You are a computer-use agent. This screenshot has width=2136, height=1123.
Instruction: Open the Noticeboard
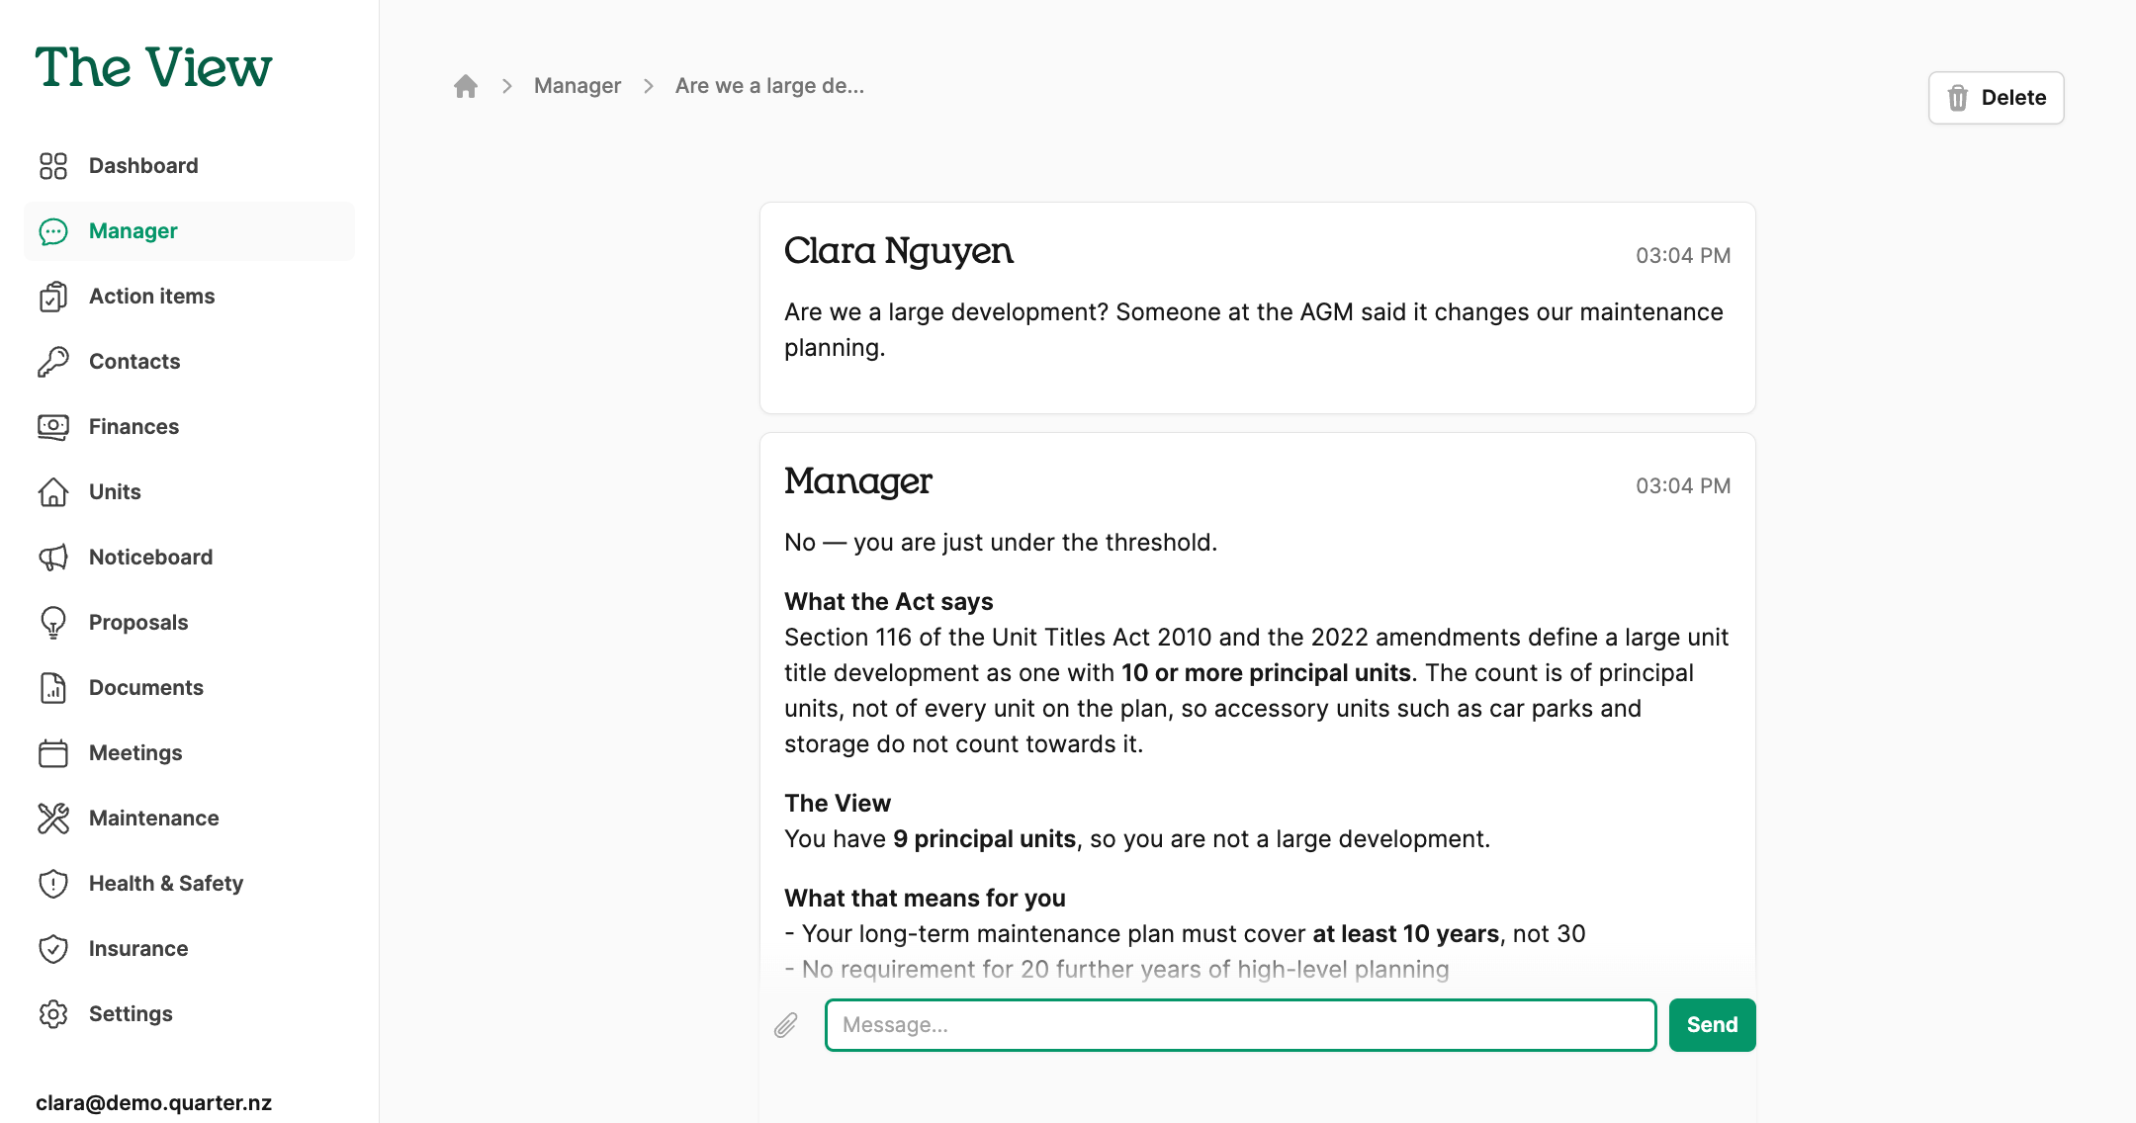[x=189, y=558]
